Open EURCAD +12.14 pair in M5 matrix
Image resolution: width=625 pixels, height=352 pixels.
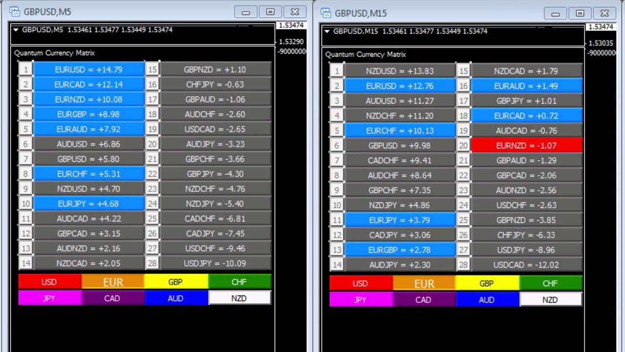click(x=89, y=85)
